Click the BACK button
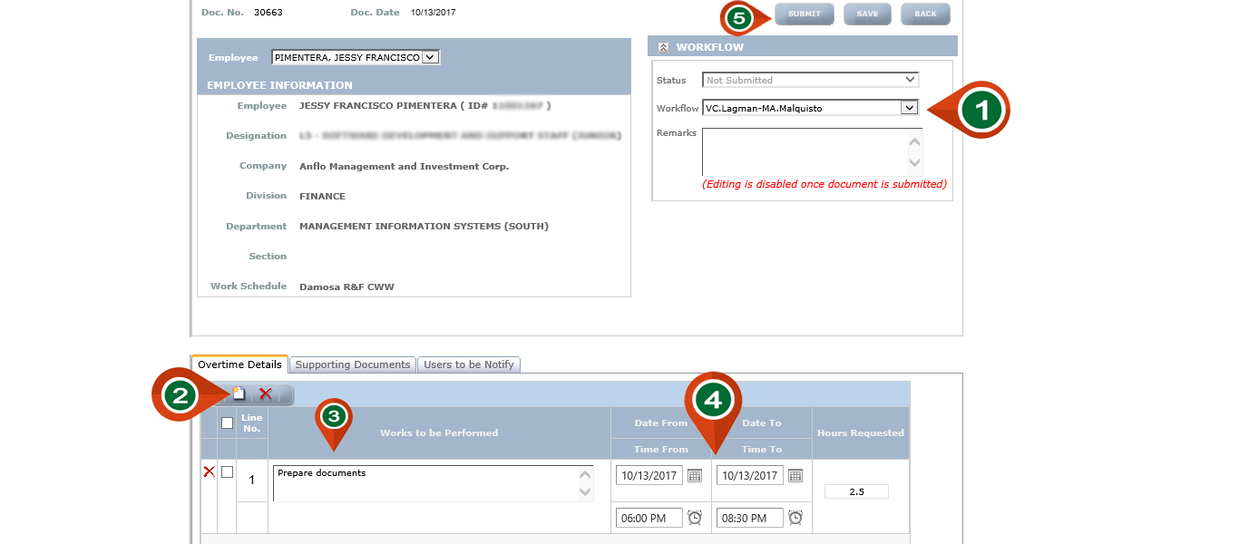 (x=925, y=15)
